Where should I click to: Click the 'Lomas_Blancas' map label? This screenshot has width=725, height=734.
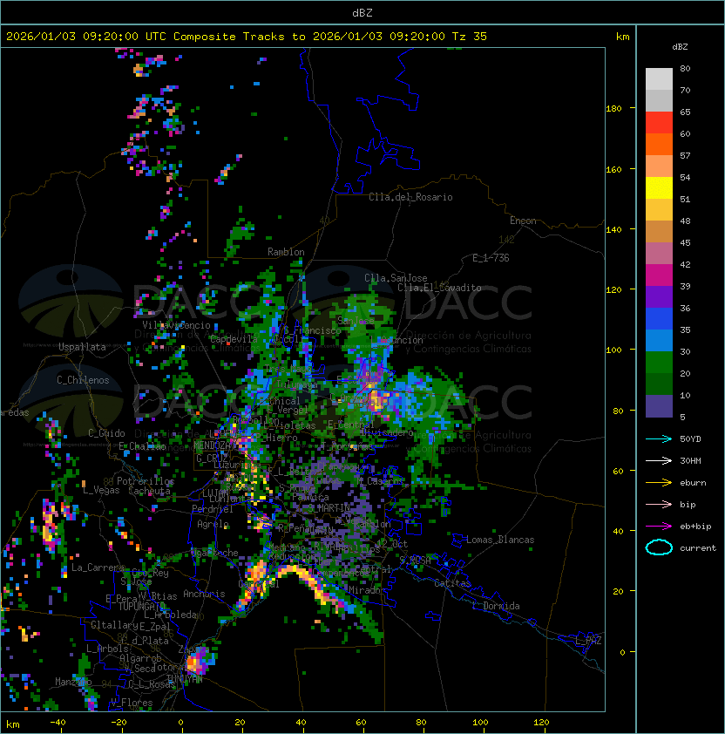click(x=500, y=540)
